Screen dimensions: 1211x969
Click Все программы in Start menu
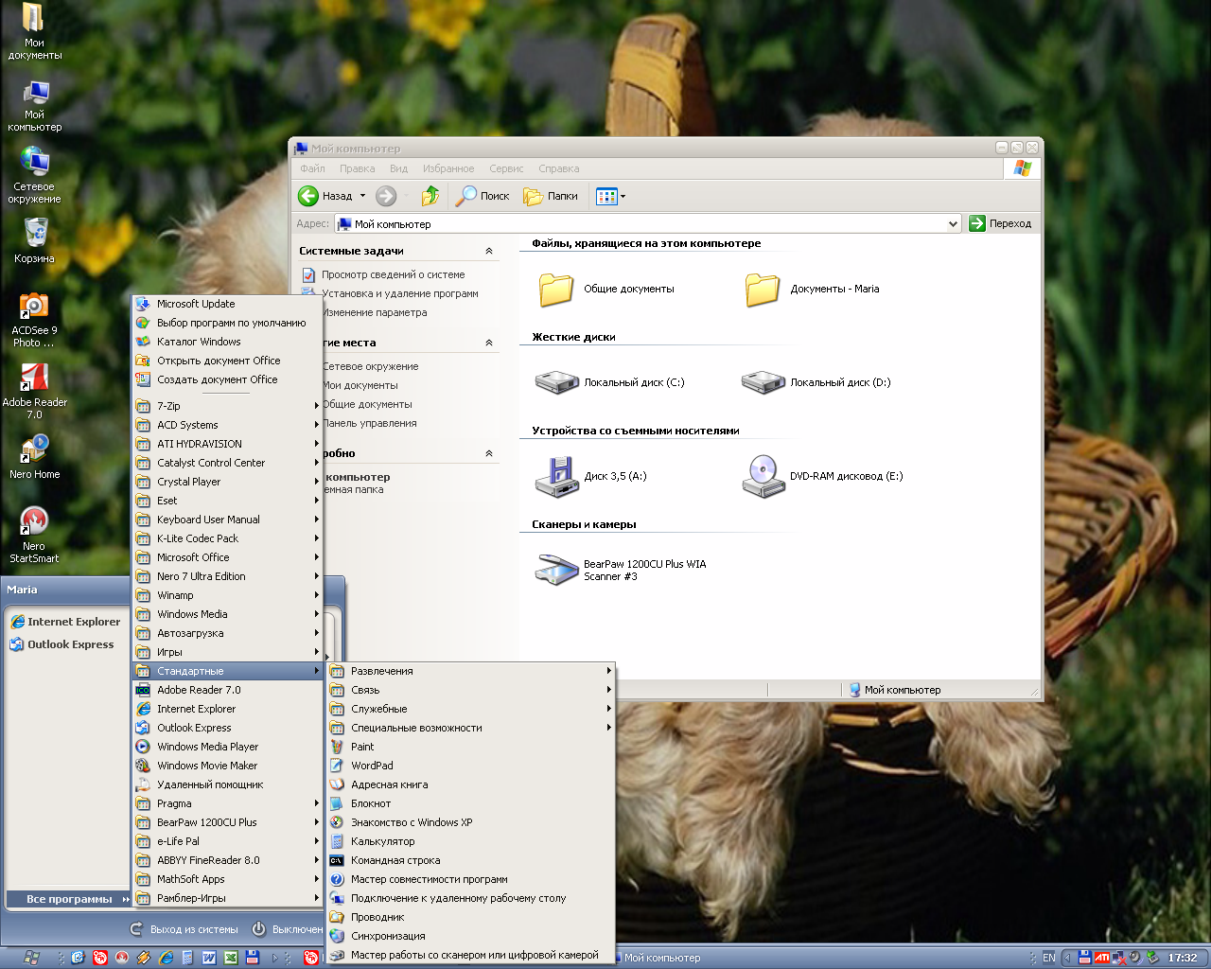(68, 899)
